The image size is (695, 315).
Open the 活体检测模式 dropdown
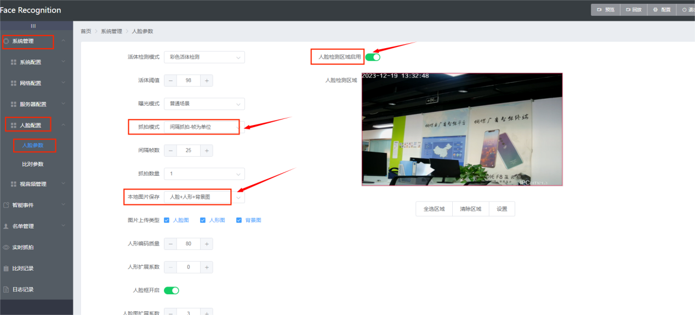point(204,57)
